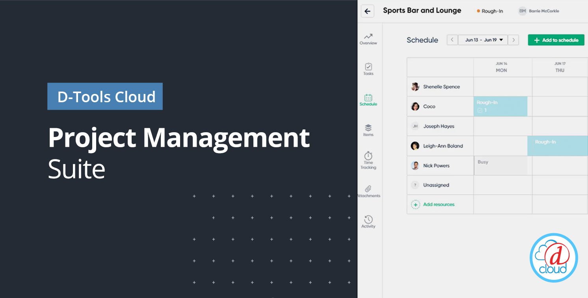Image resolution: width=588 pixels, height=298 pixels.
Task: Open Coco's Rough-In block on Monday
Action: 501,106
